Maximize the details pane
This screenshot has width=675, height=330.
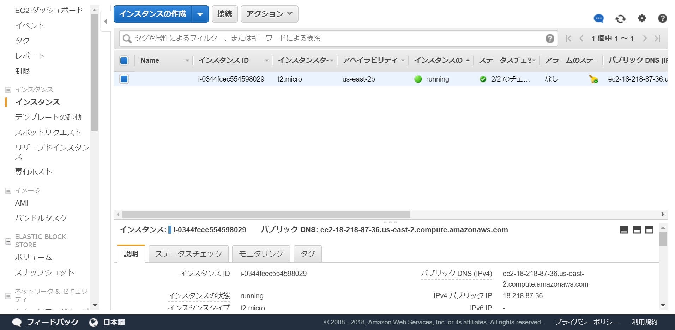point(649,230)
